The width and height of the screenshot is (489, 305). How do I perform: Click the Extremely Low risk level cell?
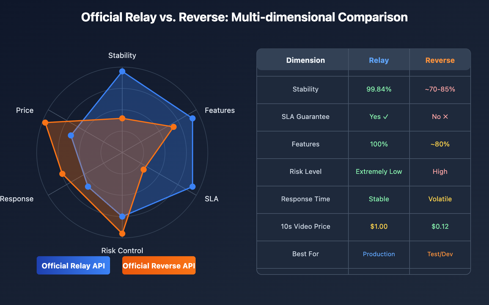point(379,171)
